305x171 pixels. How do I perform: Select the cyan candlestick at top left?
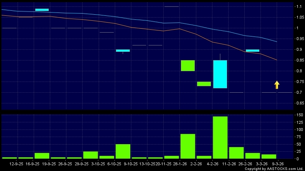(42, 10)
